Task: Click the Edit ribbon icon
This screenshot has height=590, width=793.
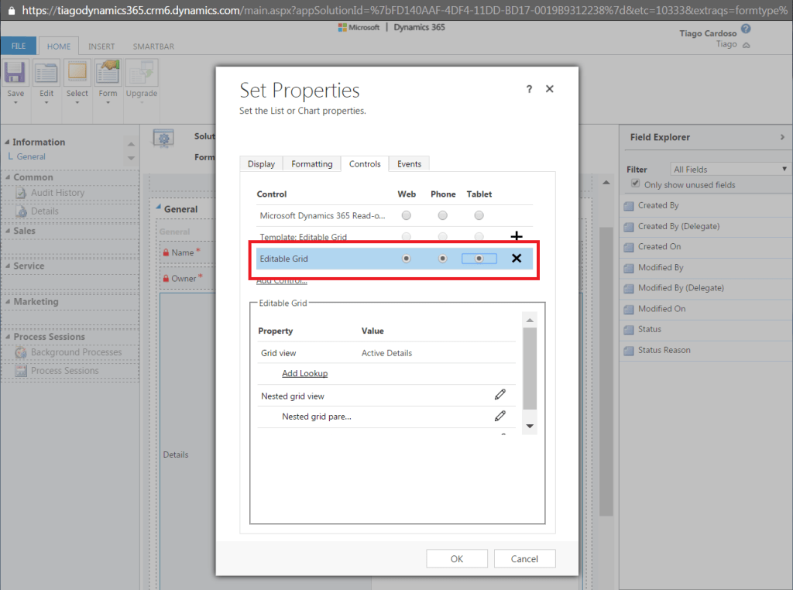Action: [46, 74]
